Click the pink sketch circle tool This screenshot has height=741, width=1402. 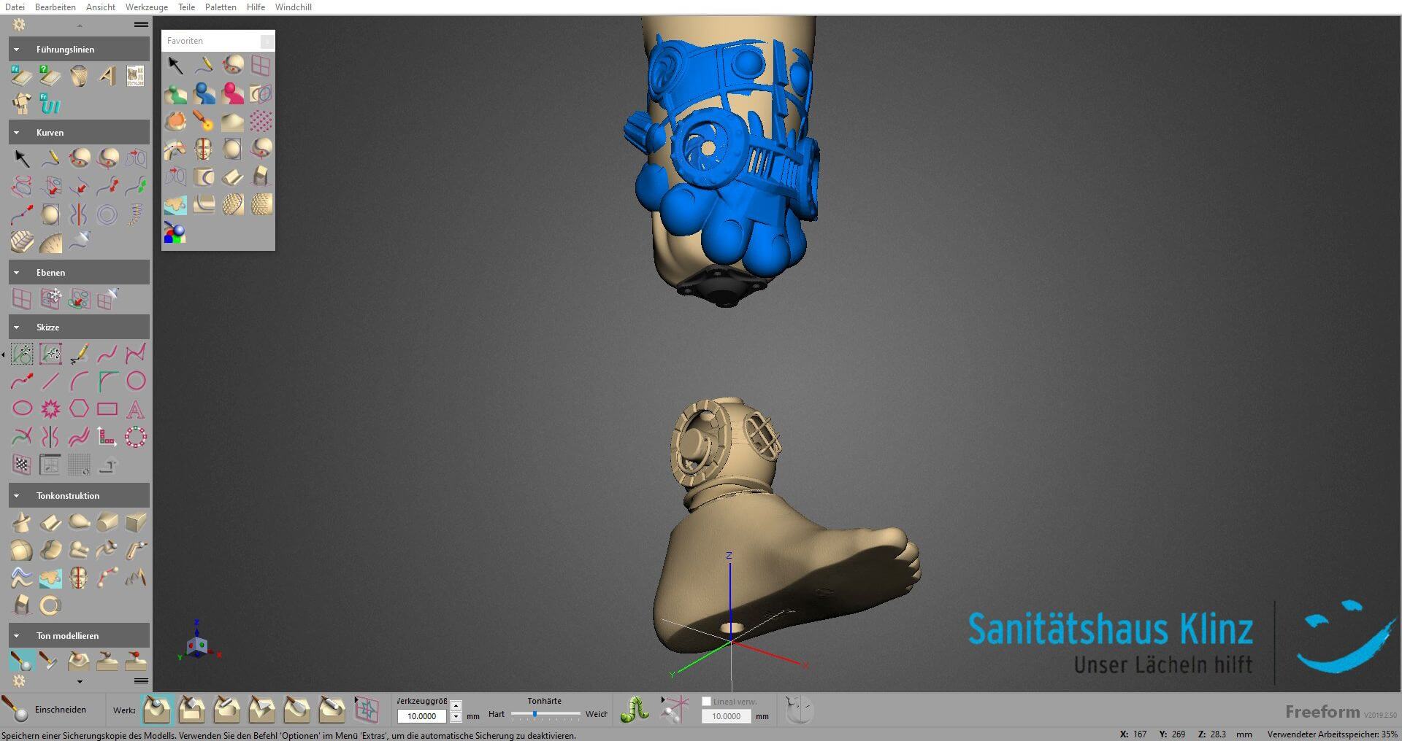pos(136,381)
